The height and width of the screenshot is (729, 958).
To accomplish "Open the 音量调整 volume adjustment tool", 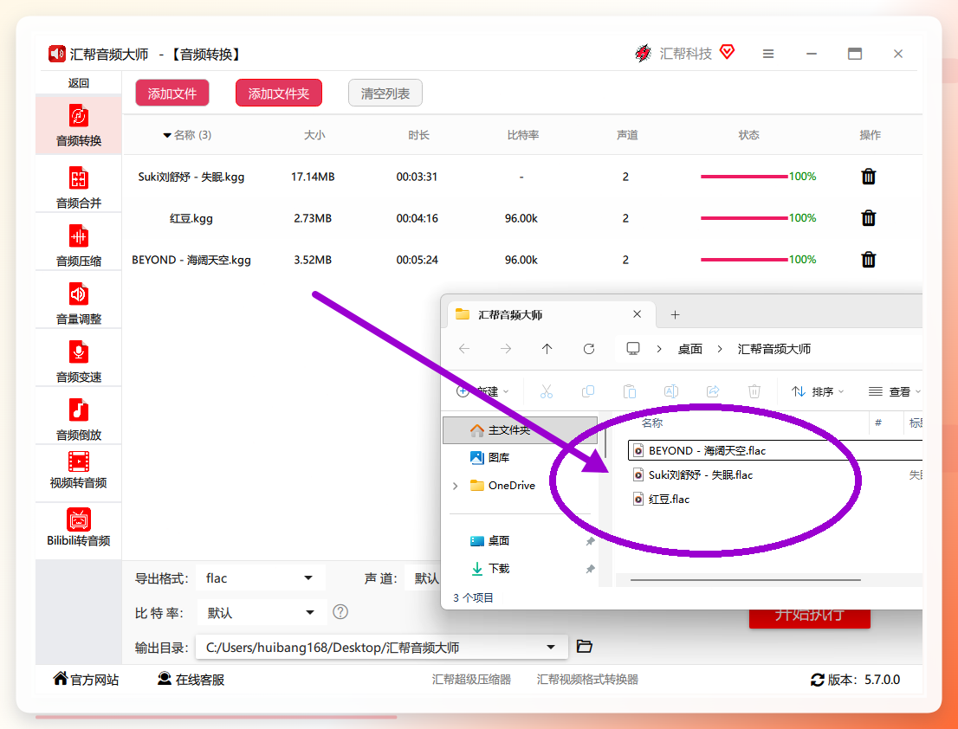I will [x=78, y=303].
